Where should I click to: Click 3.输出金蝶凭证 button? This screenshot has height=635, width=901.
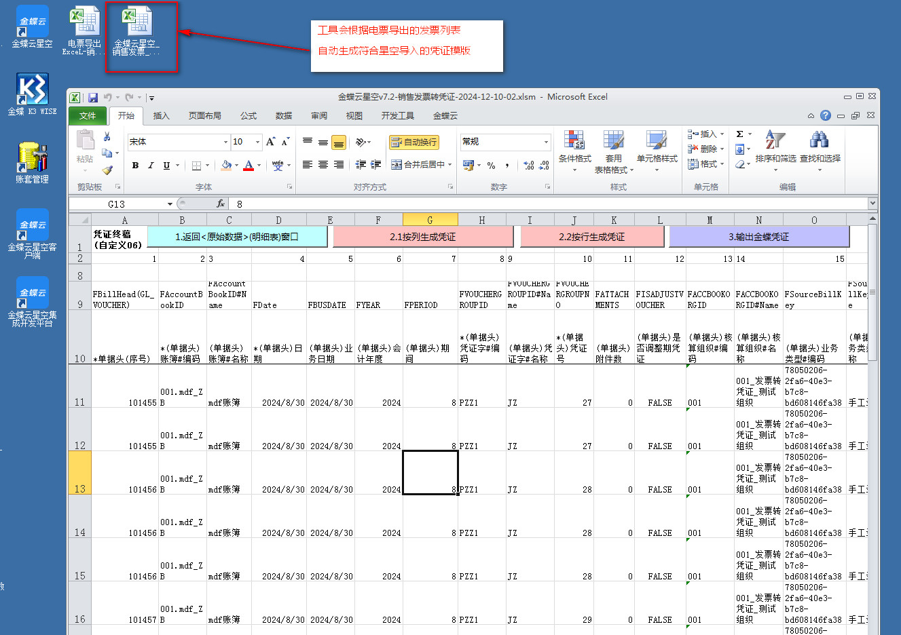(759, 237)
